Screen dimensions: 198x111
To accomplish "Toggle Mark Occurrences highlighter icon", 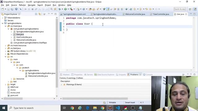I will point(108,9).
